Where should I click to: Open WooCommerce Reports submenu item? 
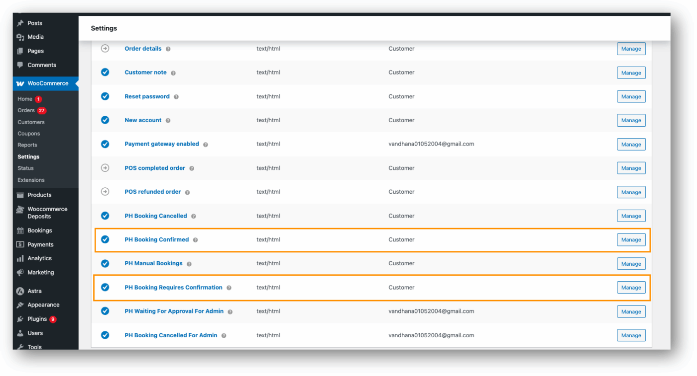27,145
